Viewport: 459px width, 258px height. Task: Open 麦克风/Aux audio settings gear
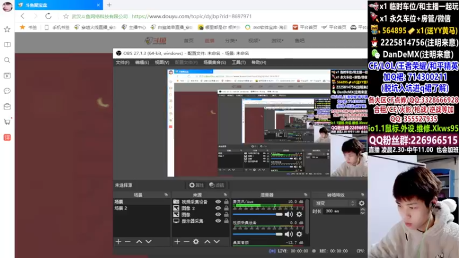tap(299, 214)
